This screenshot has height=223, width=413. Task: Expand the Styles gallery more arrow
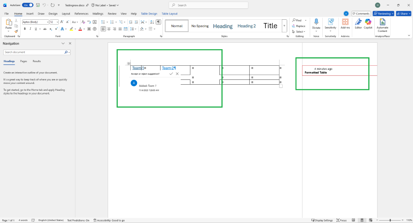[x=284, y=26]
